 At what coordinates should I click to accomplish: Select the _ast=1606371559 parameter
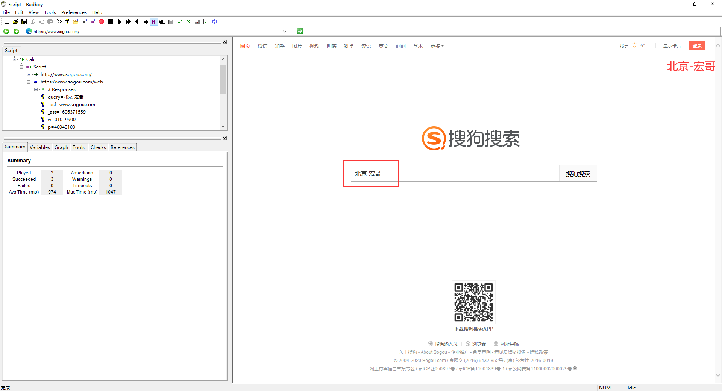[x=67, y=112]
